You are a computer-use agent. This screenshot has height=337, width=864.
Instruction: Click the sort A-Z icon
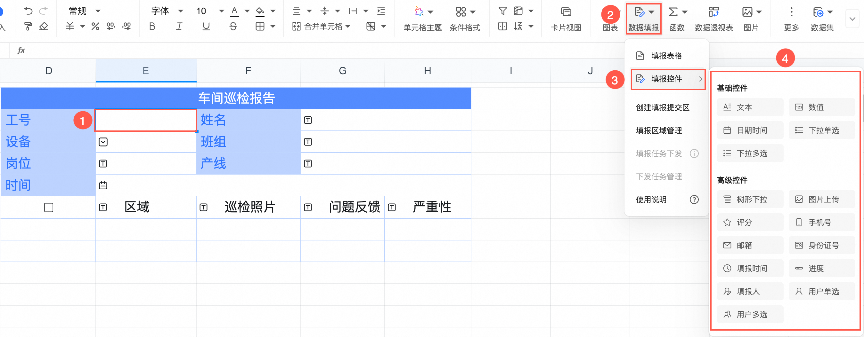(x=518, y=26)
